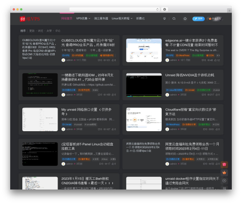
Task: Click Linux相关教程 tag on Unraid NVIDIA post
Action: coord(174,90)
